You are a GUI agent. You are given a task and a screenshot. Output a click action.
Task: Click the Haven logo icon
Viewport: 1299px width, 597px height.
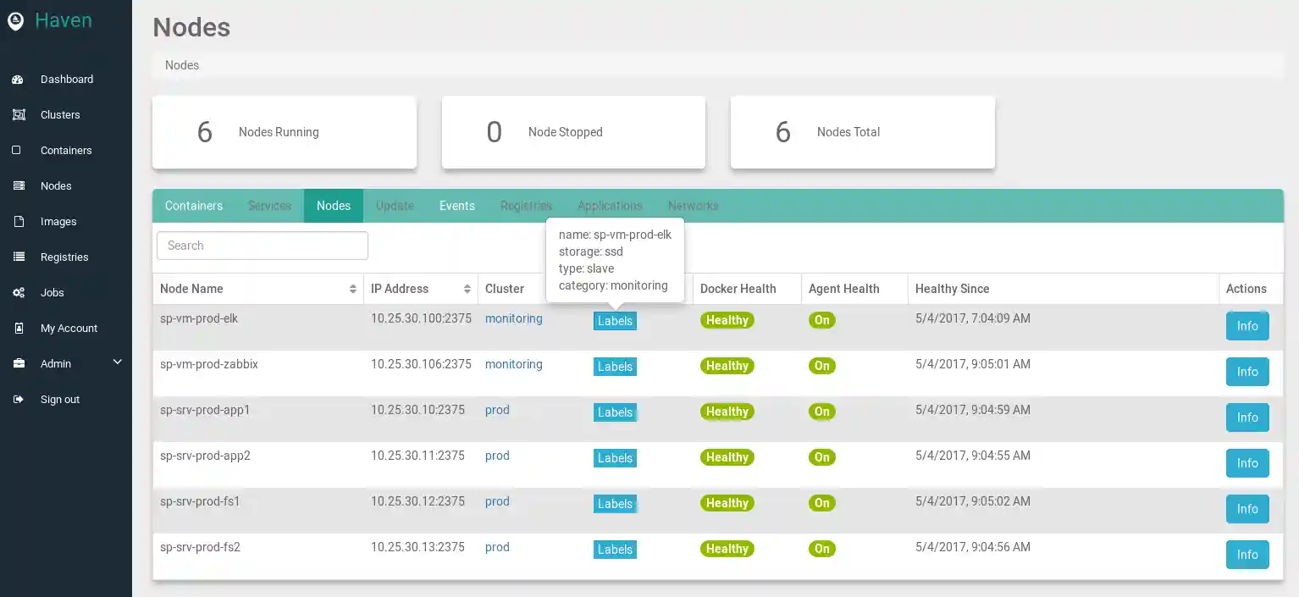pos(15,21)
